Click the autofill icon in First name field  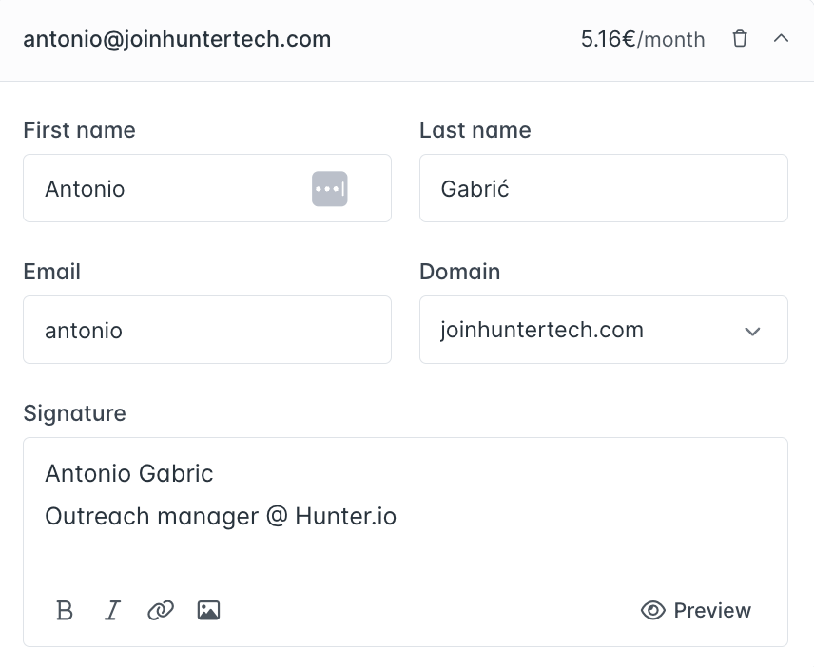(x=330, y=188)
